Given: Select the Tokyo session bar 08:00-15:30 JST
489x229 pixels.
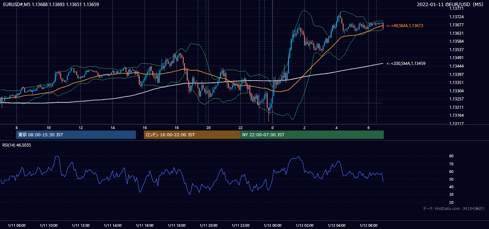Looking at the screenshot, I should click(76, 135).
